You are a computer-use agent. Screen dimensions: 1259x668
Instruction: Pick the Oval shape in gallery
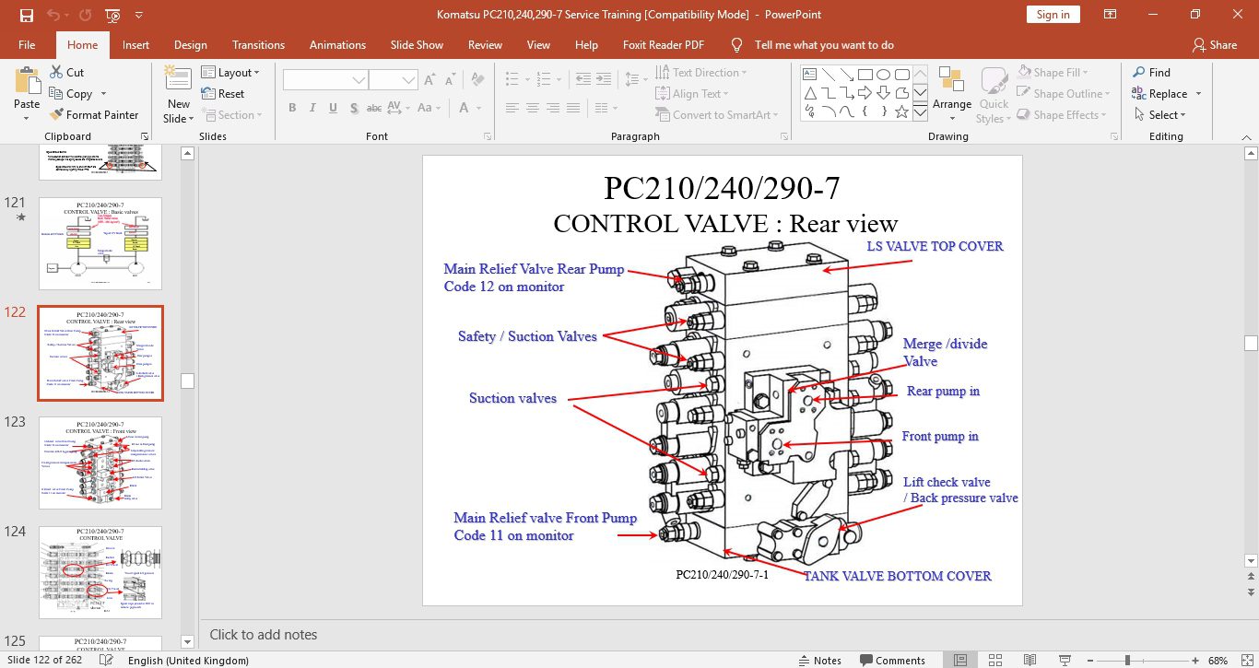pos(883,75)
